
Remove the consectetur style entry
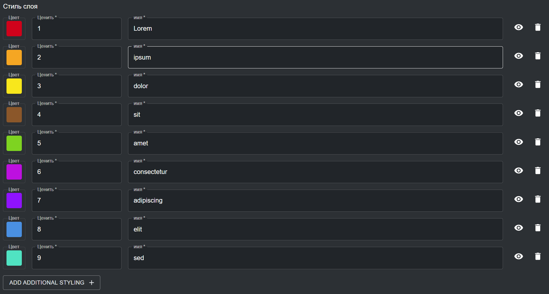(538, 171)
